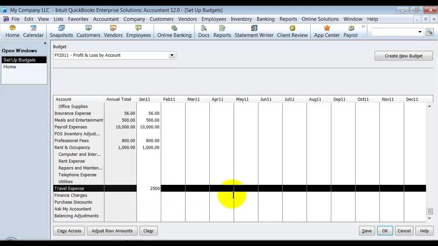Expand the toolbar search box dropdown arrow
This screenshot has height=246, width=438.
pyautogui.click(x=420, y=32)
